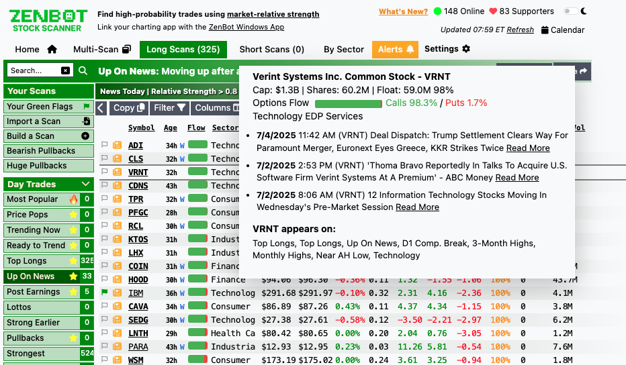Screen dimensions: 626x365
Task: Click the Most Popular fire icon
Action: click(x=73, y=199)
